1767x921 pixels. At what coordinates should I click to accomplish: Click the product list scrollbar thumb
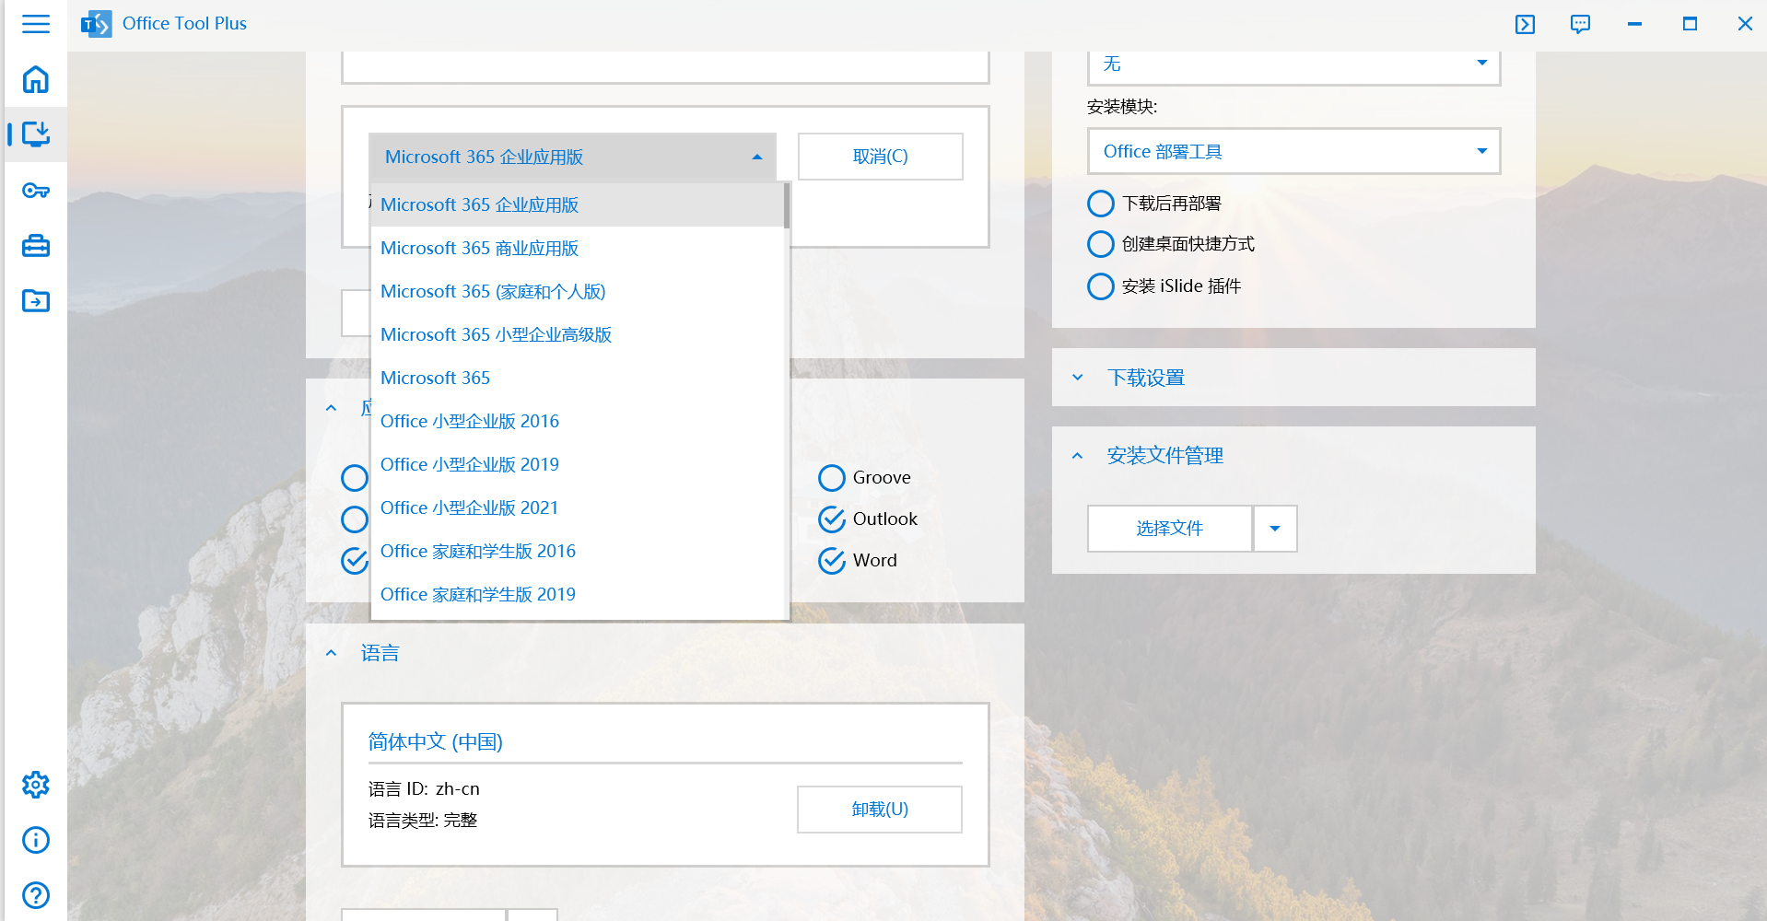pos(787,205)
